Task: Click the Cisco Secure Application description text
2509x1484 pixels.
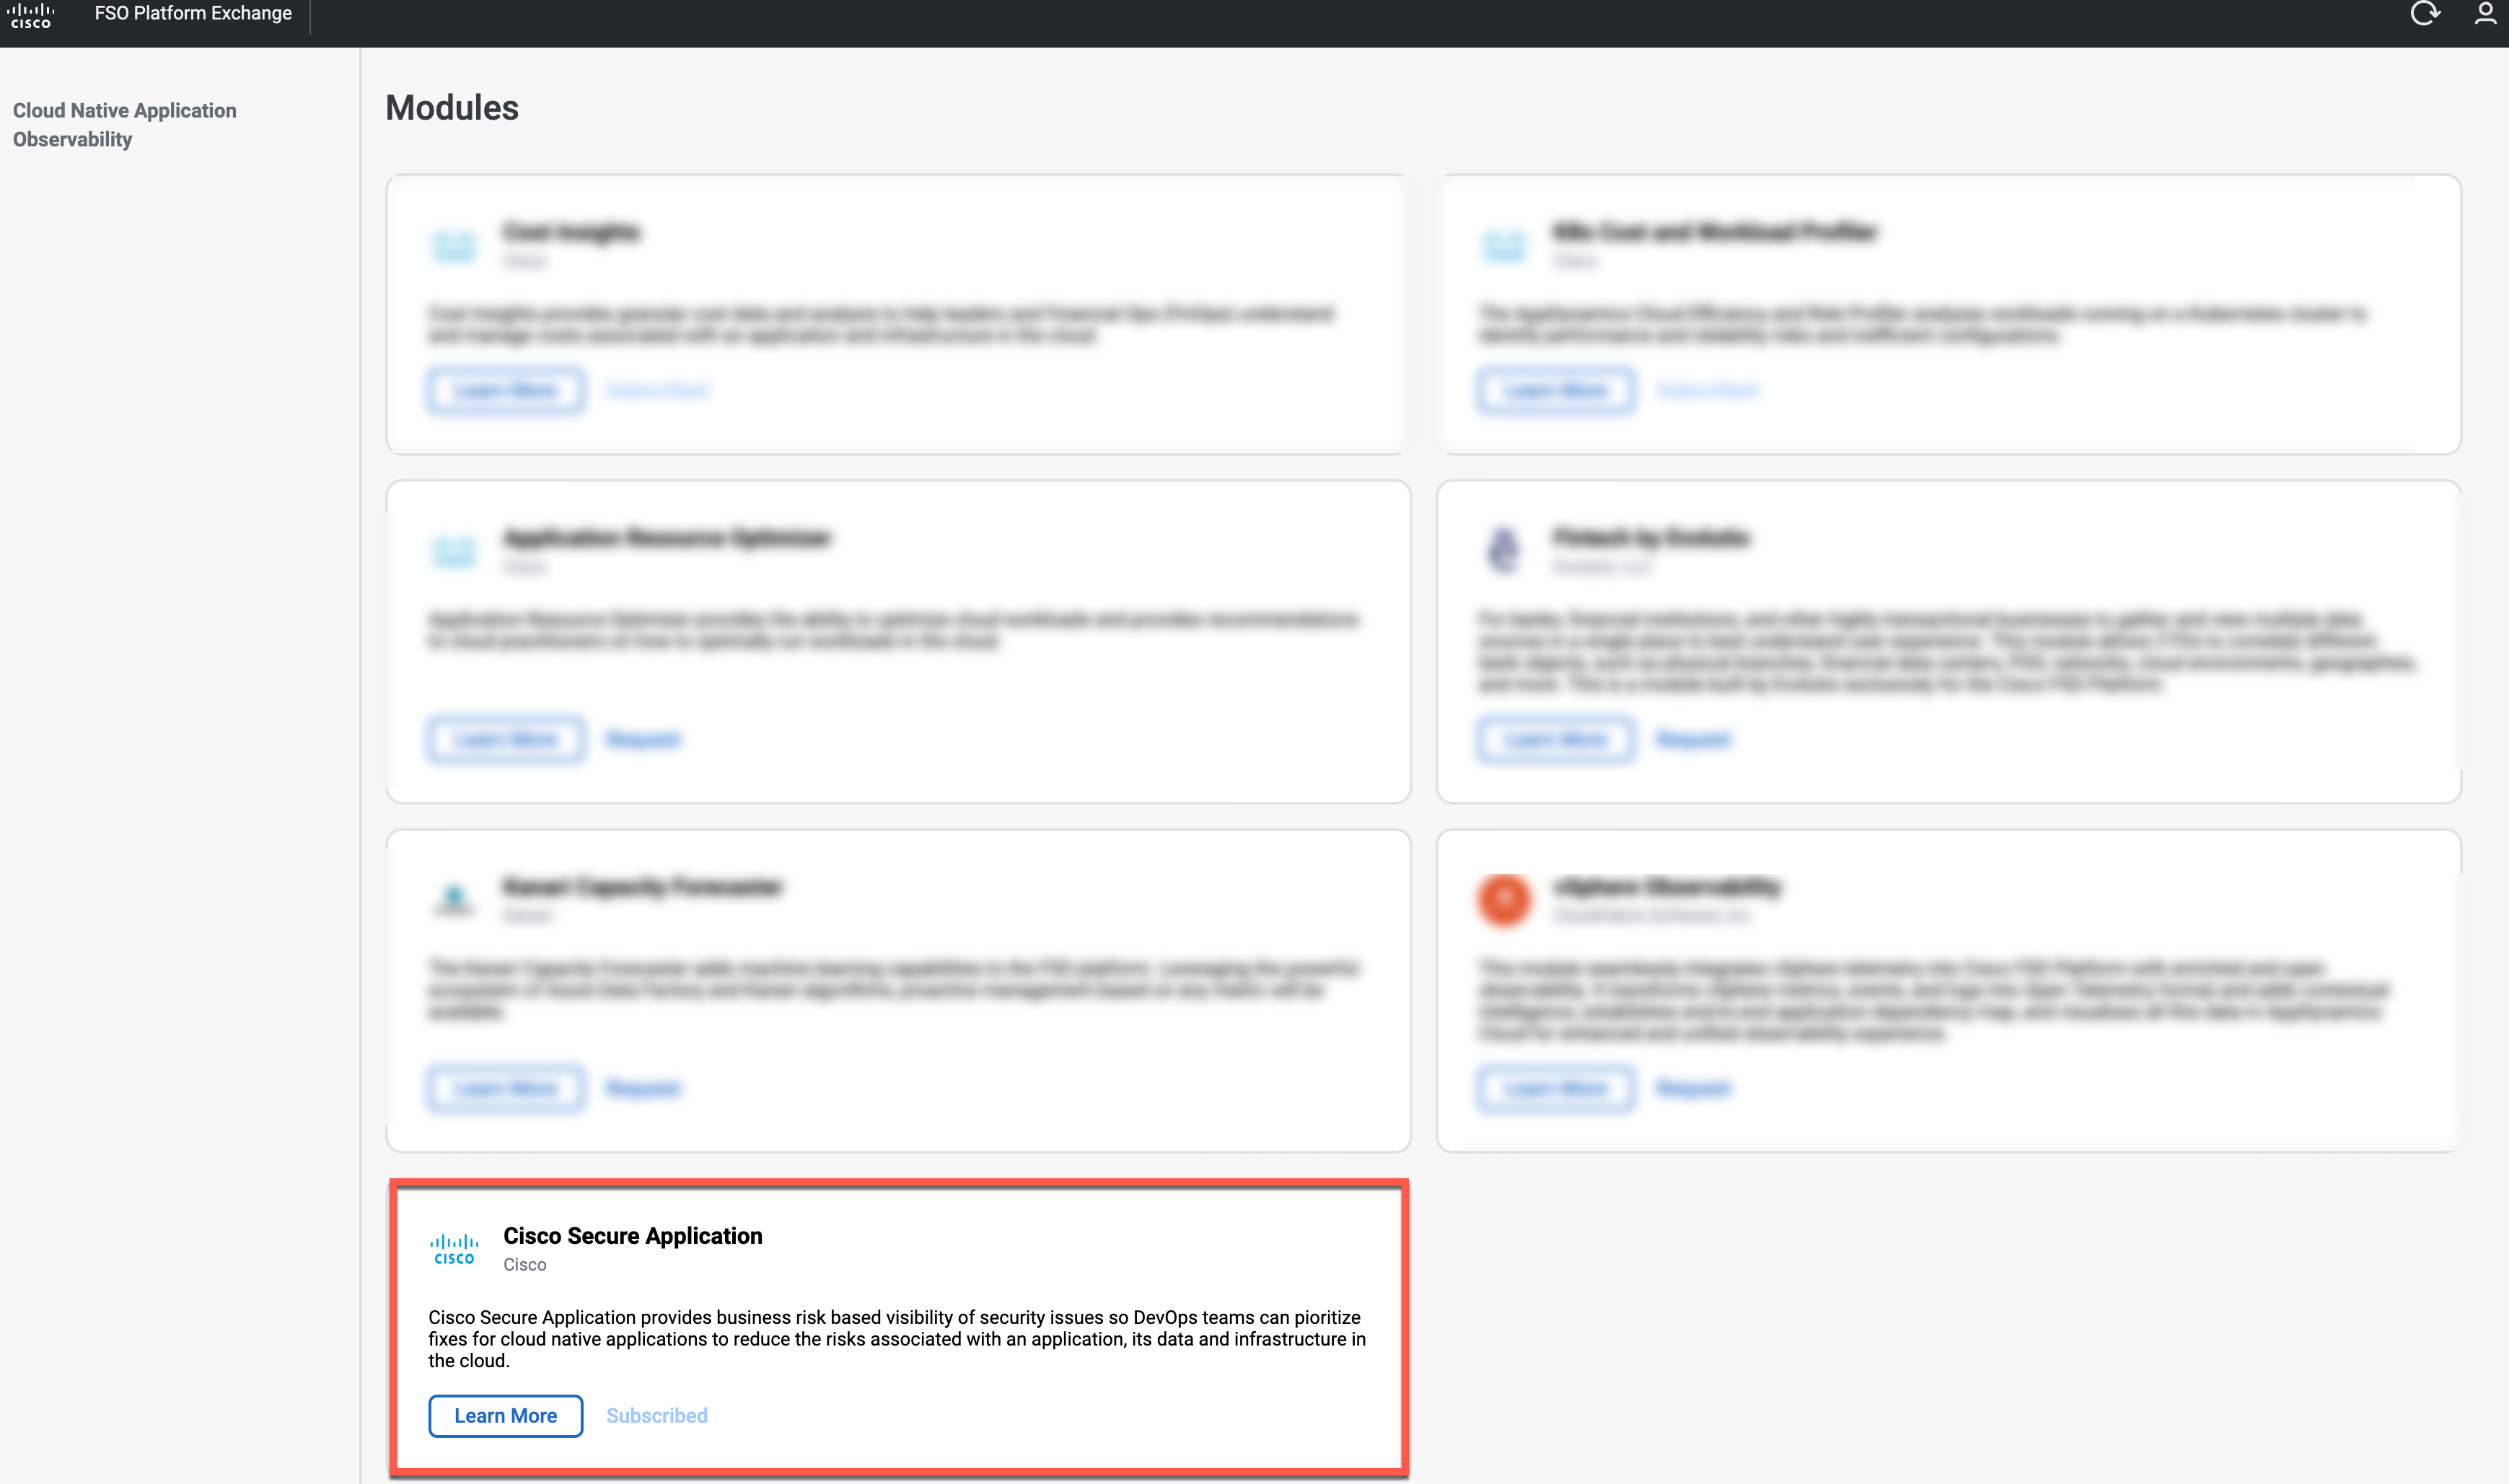Action: point(897,1339)
